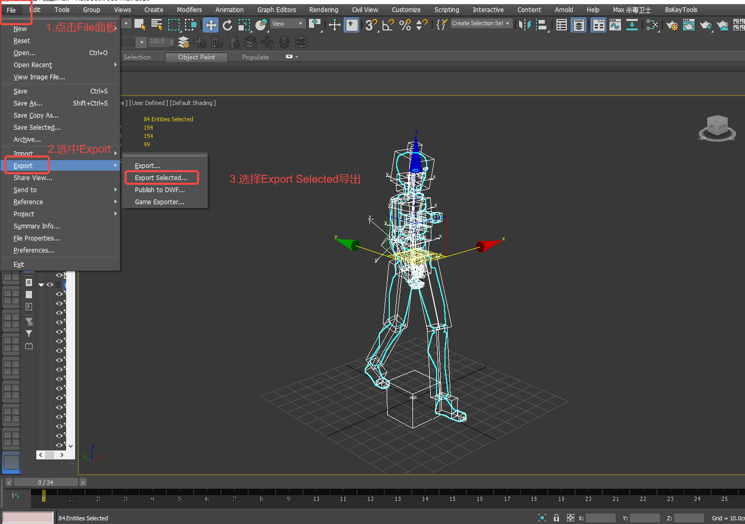This screenshot has height=524, width=745.
Task: Toggle the Ribbon display button
Action: pyautogui.click(x=598, y=25)
